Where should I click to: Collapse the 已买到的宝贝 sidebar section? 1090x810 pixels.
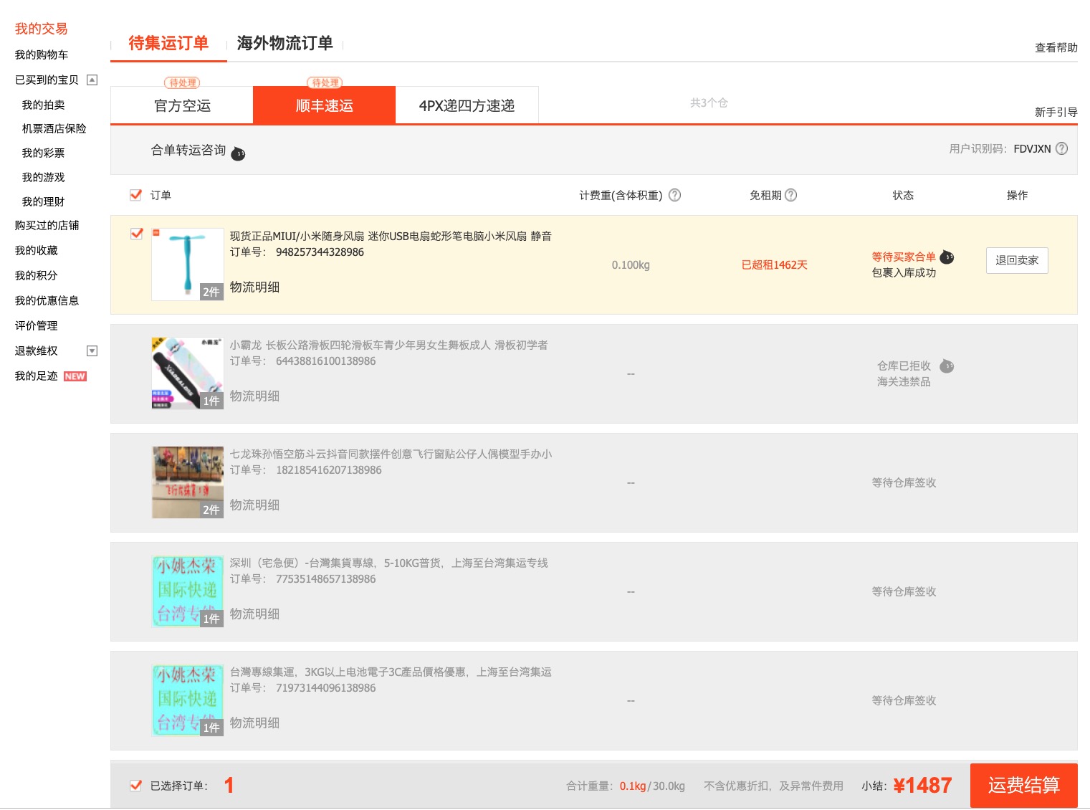pos(92,80)
